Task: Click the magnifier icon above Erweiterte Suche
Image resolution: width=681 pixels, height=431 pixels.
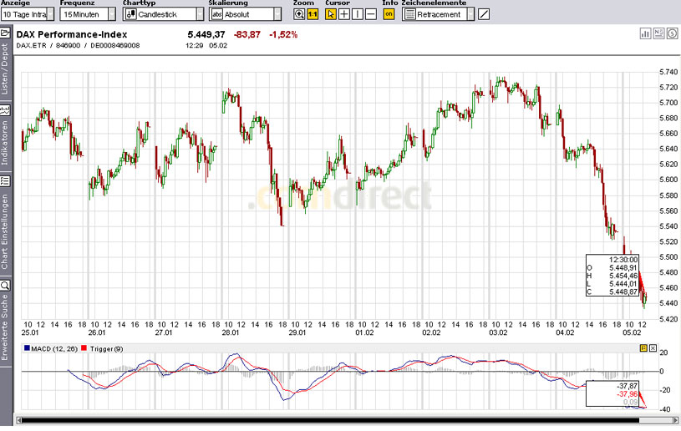Action: tap(5, 285)
